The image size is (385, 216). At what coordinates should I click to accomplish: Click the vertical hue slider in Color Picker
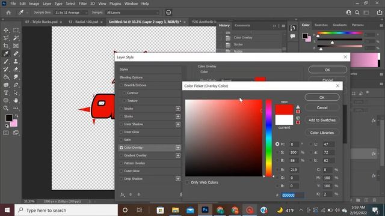click(269, 137)
